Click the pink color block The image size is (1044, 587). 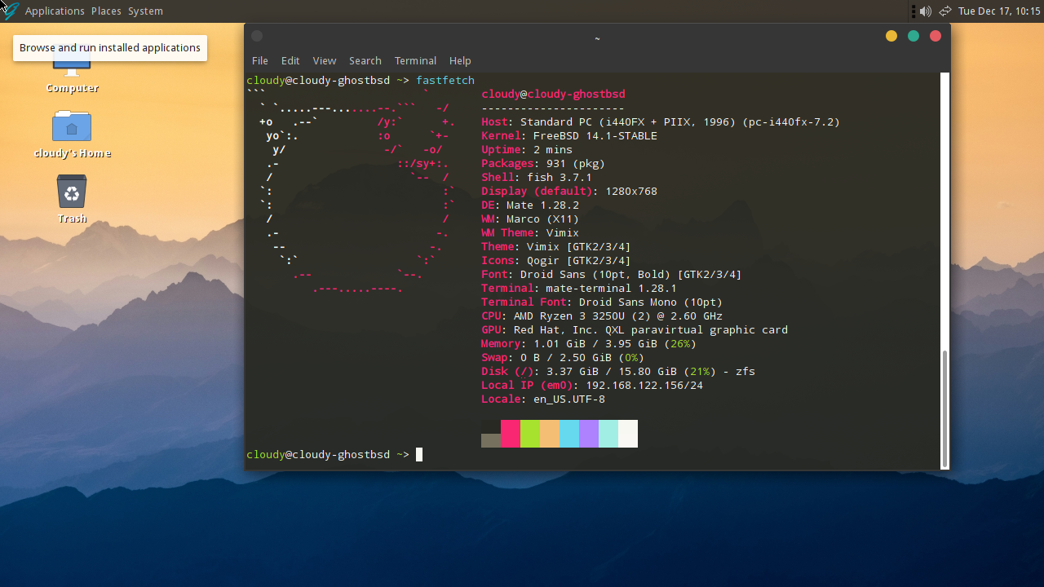click(511, 434)
